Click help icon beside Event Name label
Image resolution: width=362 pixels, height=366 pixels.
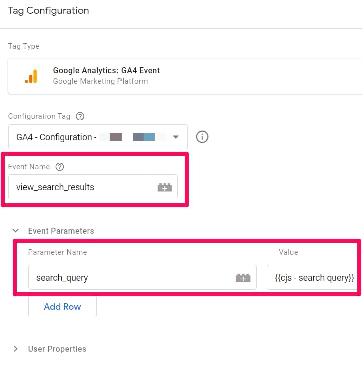[x=60, y=167]
